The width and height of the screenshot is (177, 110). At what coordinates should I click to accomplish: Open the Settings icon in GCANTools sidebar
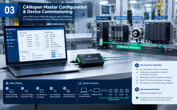8,46
